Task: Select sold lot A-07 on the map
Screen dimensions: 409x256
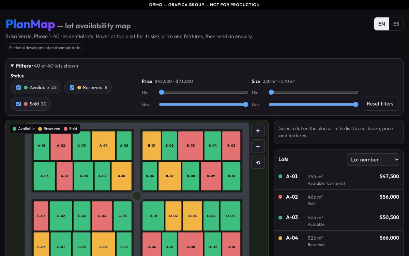Action: pyautogui.click(x=64, y=176)
